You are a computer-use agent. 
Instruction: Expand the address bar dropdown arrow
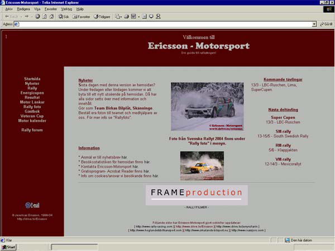point(314,24)
